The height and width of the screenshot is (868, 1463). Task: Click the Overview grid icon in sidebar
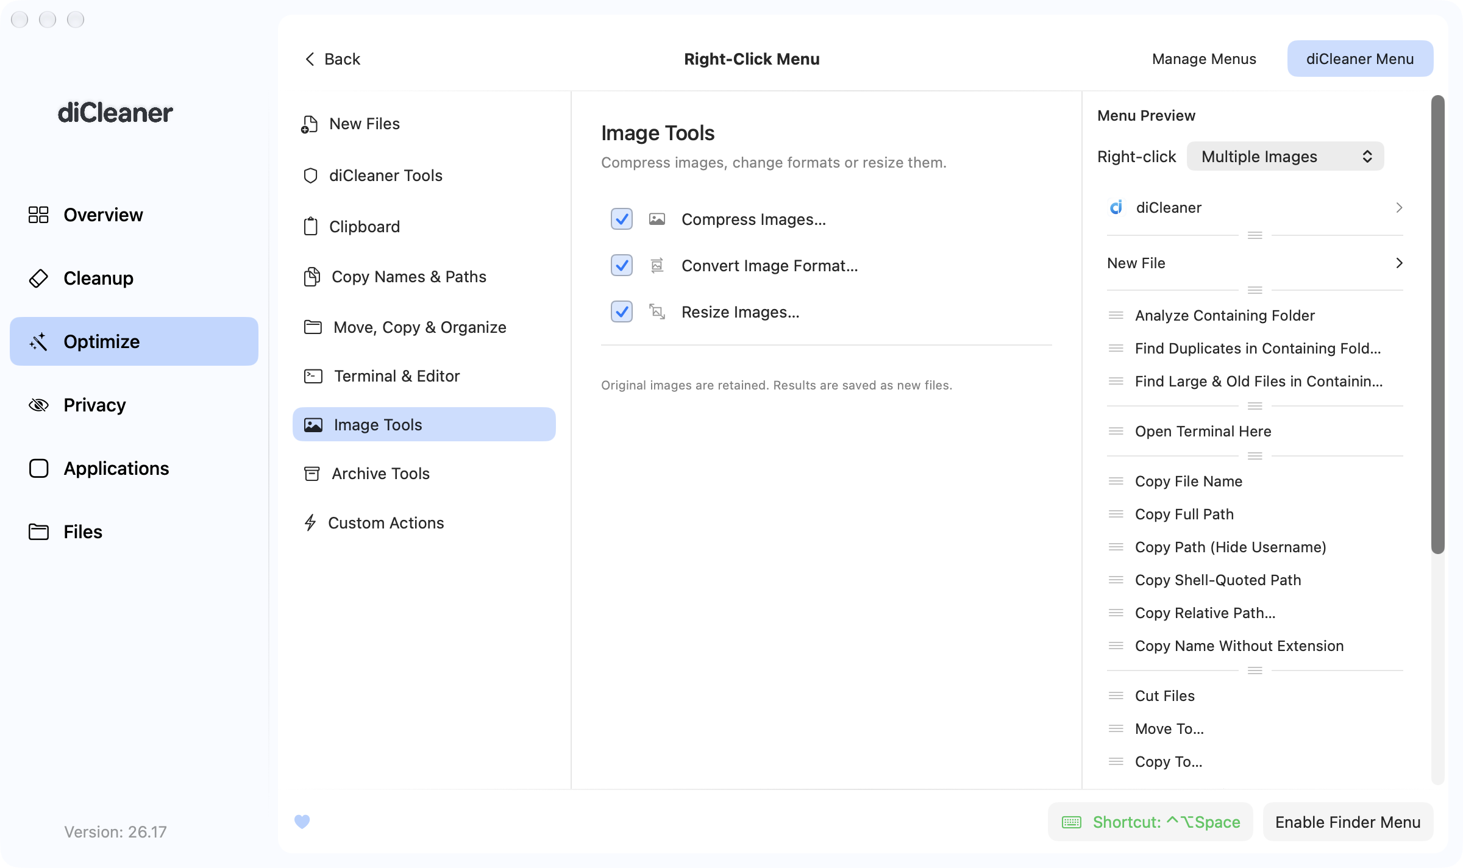(x=38, y=215)
